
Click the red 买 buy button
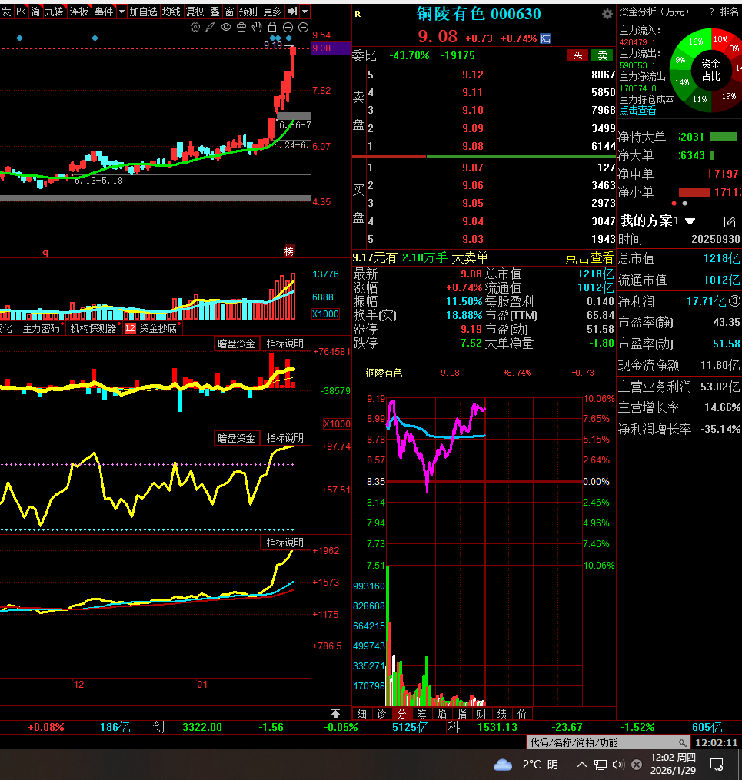tap(577, 55)
